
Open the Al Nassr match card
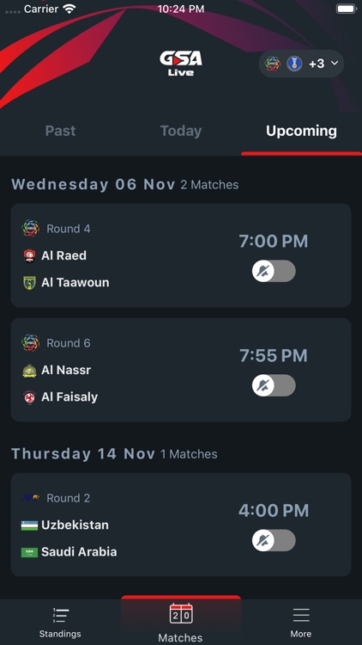(x=181, y=370)
